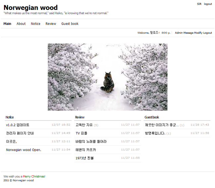Click the date '11/28 17:43'
Screen dimensions: 215x188
(200, 125)
